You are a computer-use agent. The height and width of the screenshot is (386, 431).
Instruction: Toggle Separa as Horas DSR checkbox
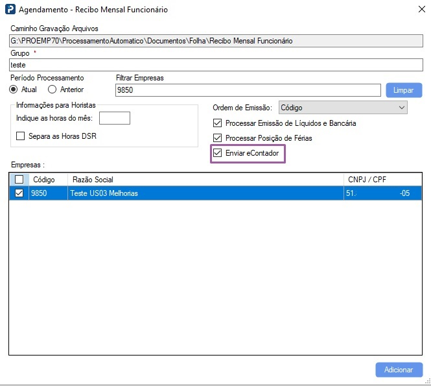(20, 136)
